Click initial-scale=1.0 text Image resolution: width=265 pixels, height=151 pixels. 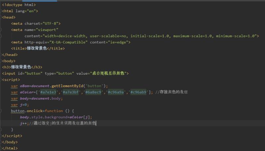tap(150, 36)
